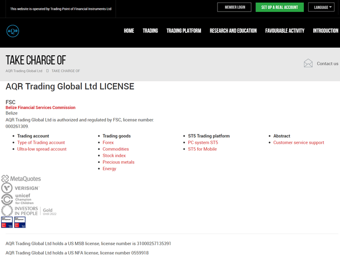Click the US MSB license number line

(x=88, y=243)
